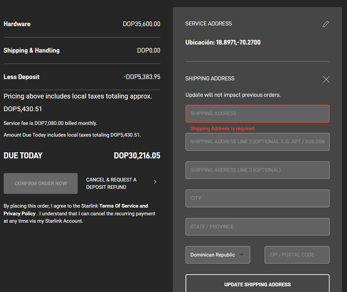Close the shipping address form
The height and width of the screenshot is (292, 347).
(x=326, y=79)
